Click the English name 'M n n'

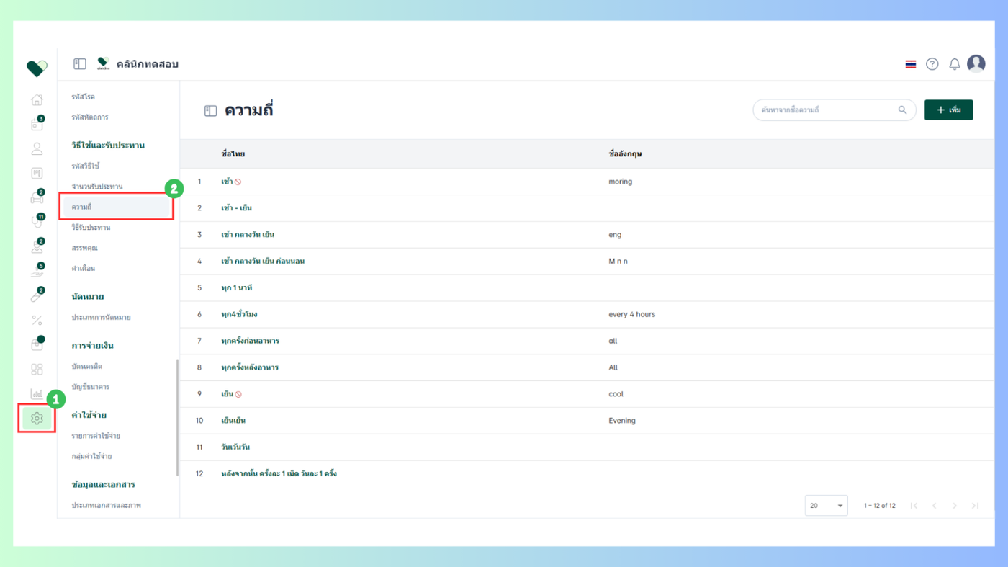point(618,262)
